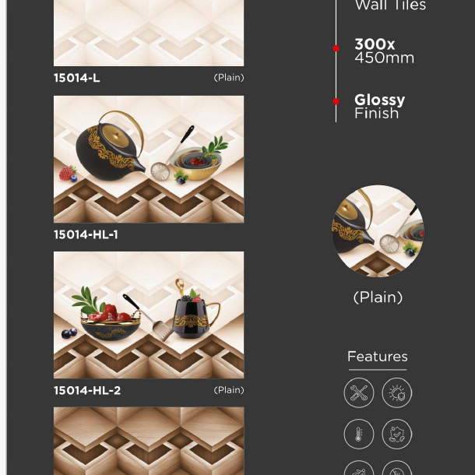Open the dark brown tile image at bottom
Image resolution: width=475 pixels, height=475 pixels.
pyautogui.click(x=149, y=441)
